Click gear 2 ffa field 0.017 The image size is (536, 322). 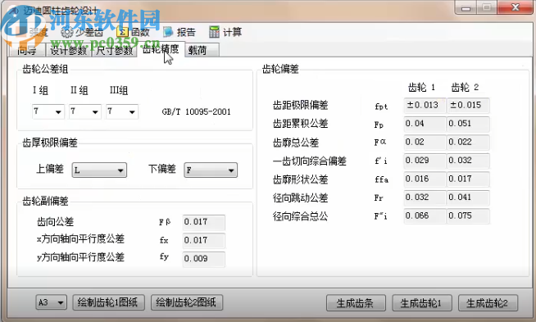pos(468,179)
